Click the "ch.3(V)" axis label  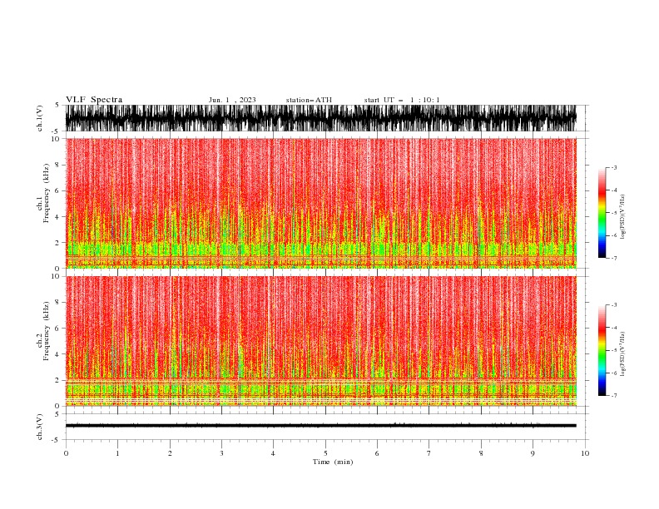40,427
